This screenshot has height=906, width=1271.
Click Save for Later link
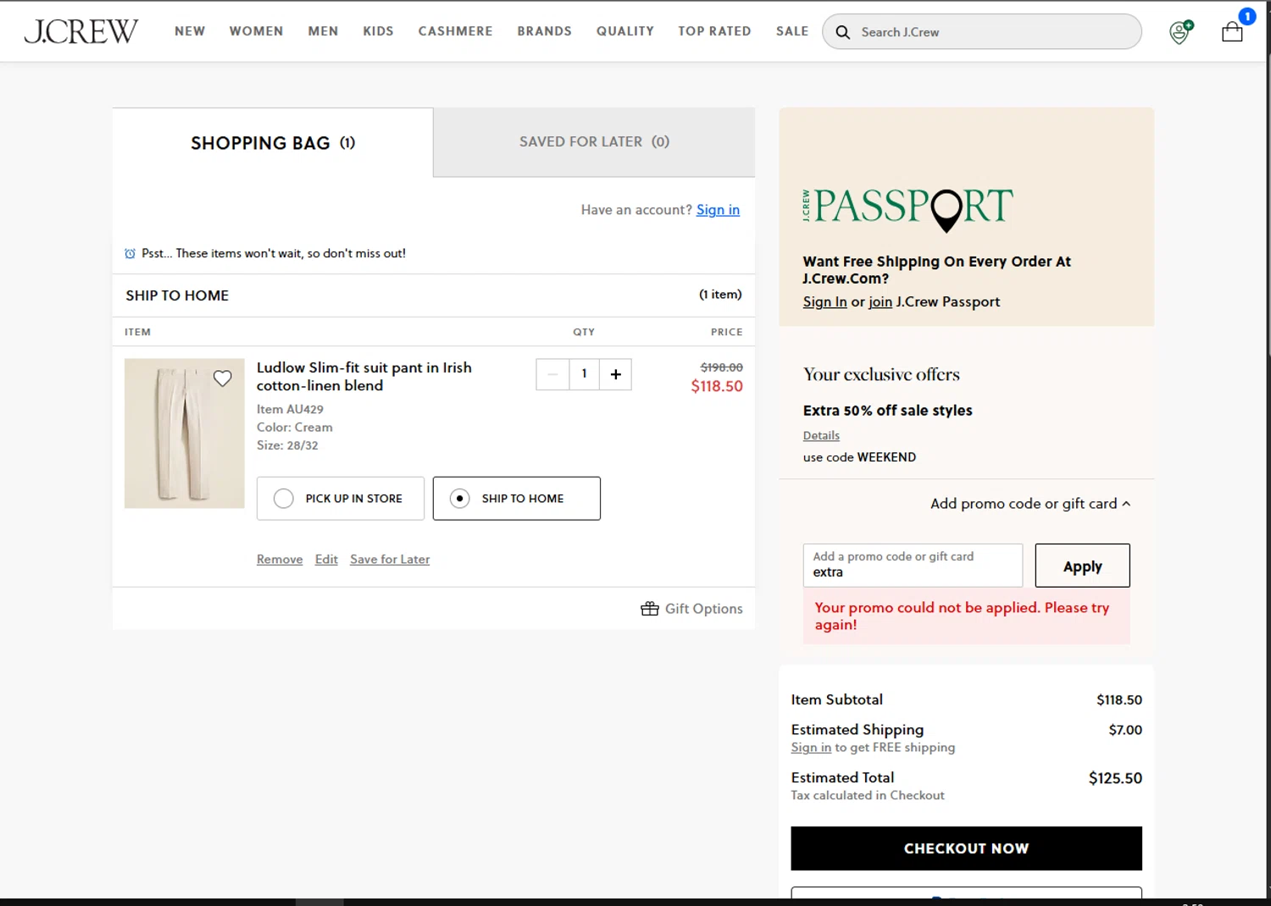pyautogui.click(x=390, y=560)
